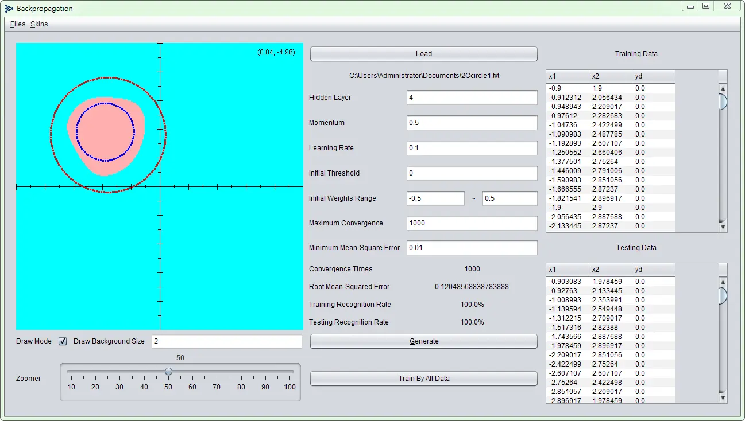This screenshot has height=421, width=745.
Task: Select training cell -1.590983
Action: click(x=568, y=180)
